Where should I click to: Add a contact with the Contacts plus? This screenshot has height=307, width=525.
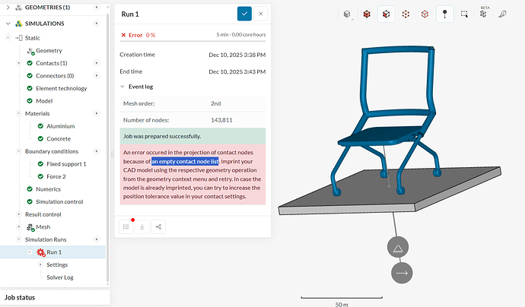tap(97, 63)
